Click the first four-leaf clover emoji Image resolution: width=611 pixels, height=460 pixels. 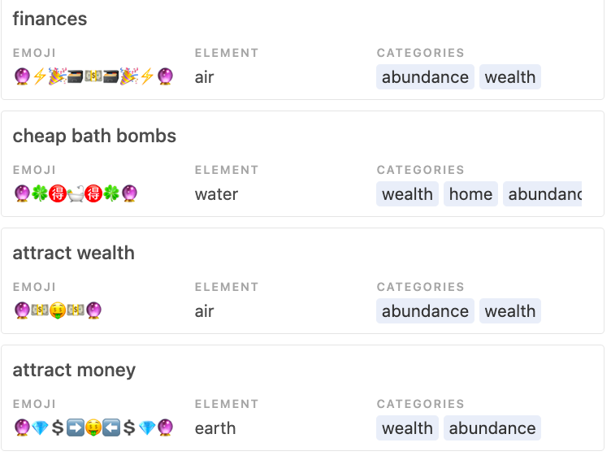pos(40,193)
